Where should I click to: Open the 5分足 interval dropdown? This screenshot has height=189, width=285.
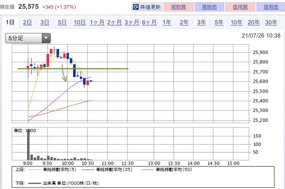tap(28, 38)
